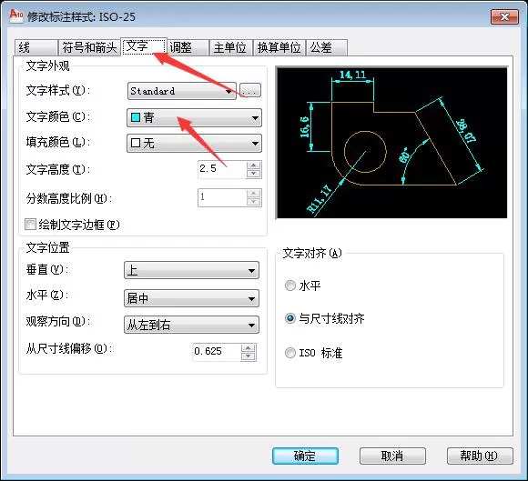Click the dimension preview image
Image resolution: width=528 pixels, height=481 pixels.
tap(392, 143)
